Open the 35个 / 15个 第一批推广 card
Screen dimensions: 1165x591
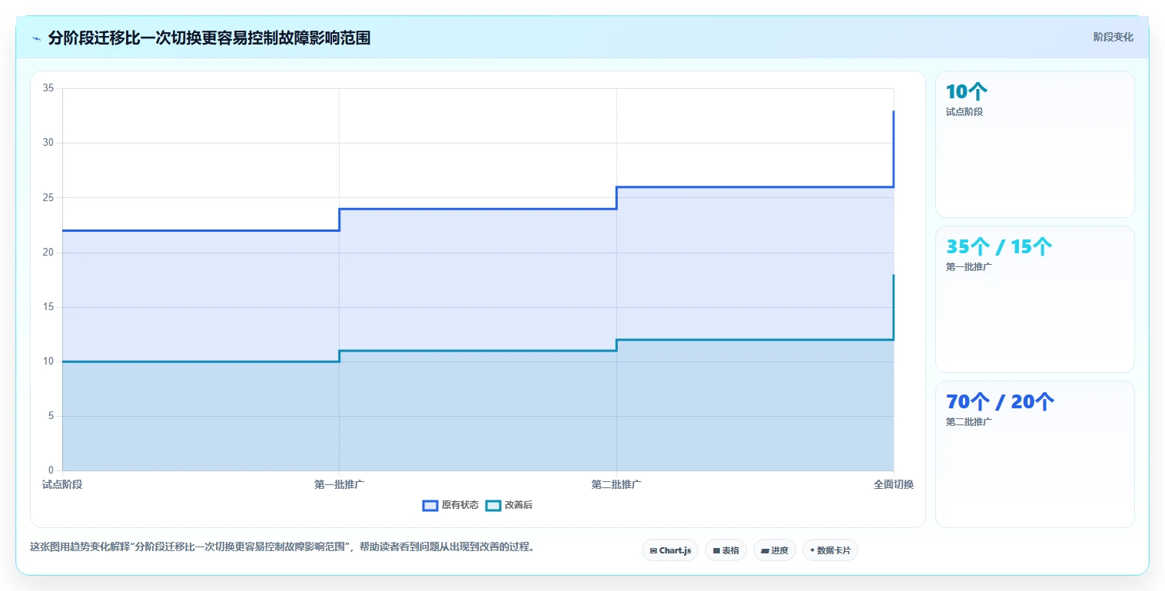[x=1034, y=299]
